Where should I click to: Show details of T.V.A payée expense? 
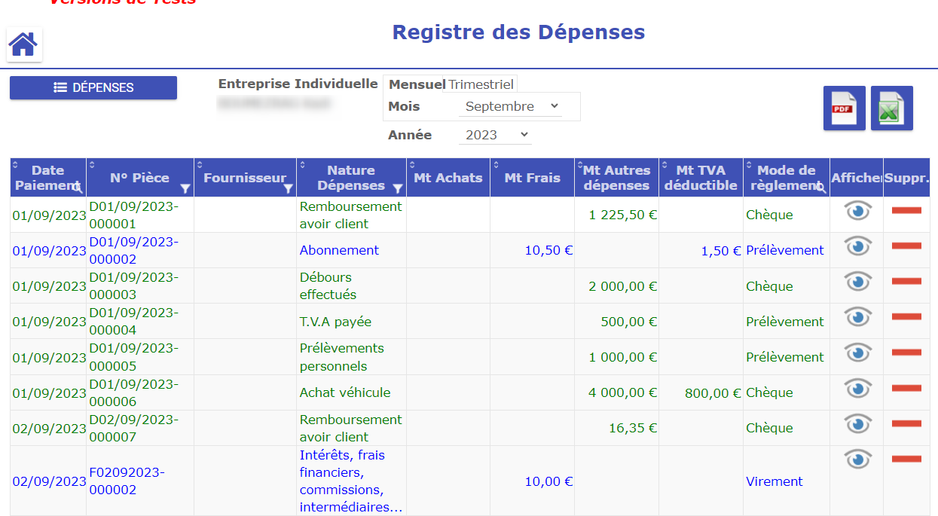click(x=857, y=317)
